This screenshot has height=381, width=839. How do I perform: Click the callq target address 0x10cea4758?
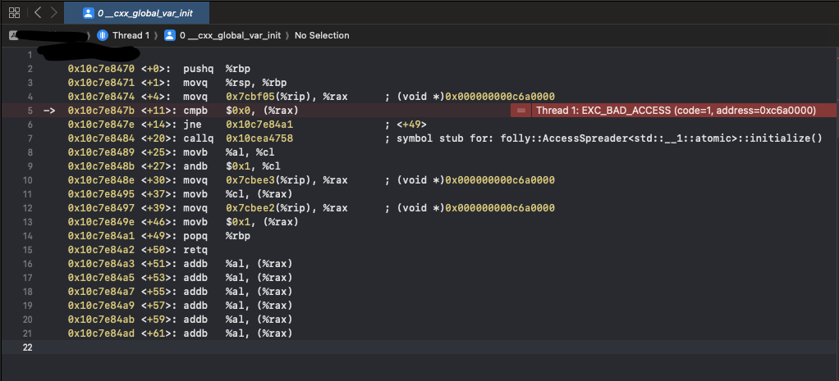pos(259,138)
